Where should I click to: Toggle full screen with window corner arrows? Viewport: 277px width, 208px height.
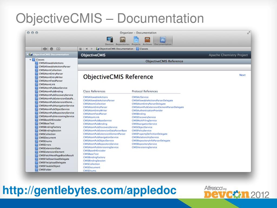point(249,33)
